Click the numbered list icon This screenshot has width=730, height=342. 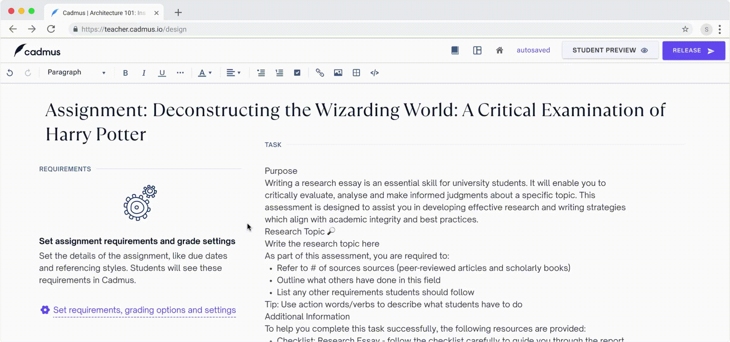click(x=279, y=73)
